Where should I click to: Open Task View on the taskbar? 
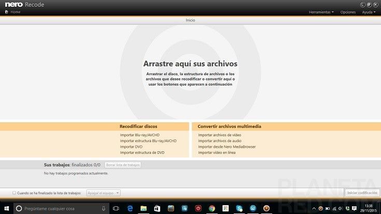(116, 208)
